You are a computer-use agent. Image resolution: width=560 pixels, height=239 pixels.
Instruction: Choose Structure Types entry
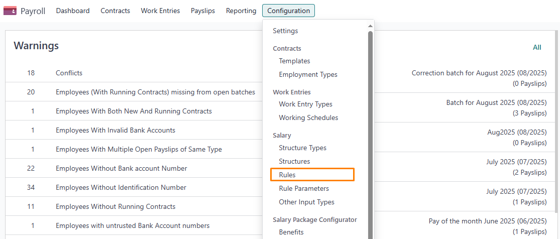pos(302,148)
